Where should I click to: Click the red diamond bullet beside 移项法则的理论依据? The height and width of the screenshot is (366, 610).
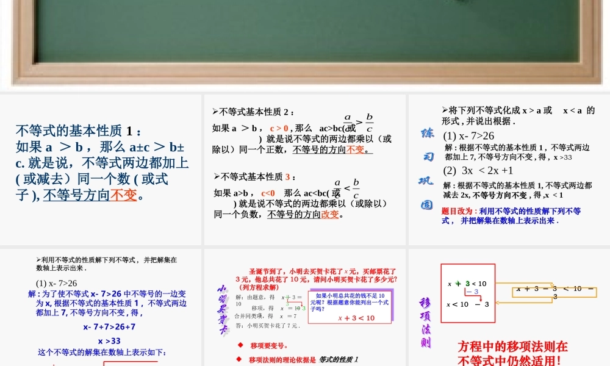pyautogui.click(x=241, y=359)
